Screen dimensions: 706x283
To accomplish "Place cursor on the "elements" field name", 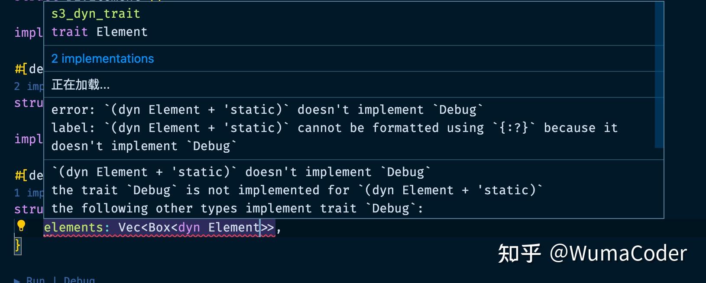I will tap(73, 228).
